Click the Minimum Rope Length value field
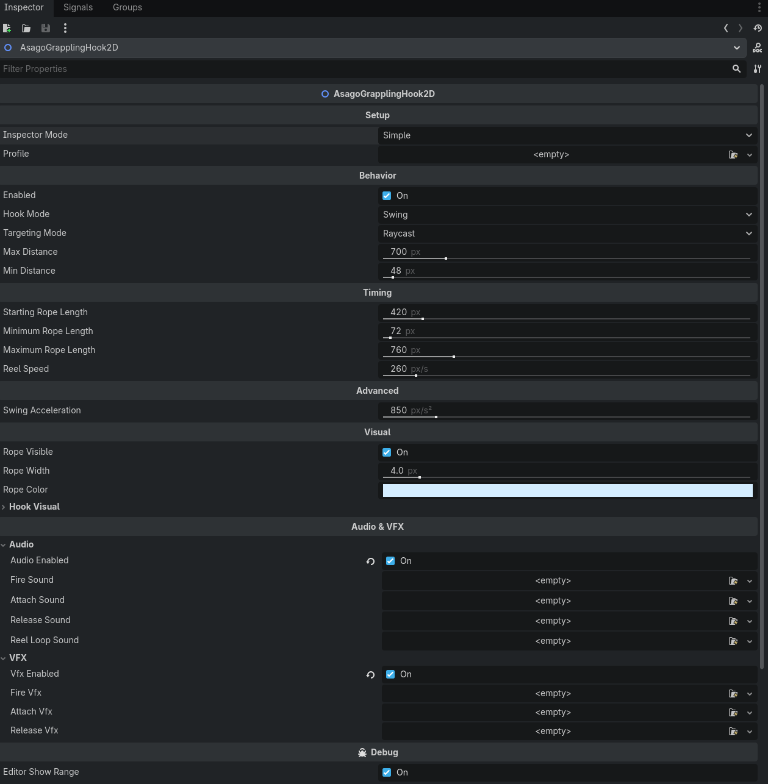Image resolution: width=768 pixels, height=784 pixels. click(x=567, y=331)
